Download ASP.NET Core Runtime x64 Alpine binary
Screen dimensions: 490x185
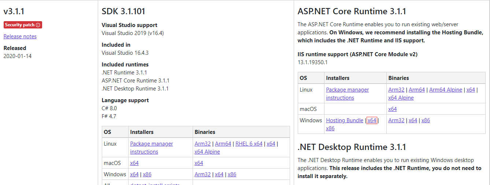tap(401, 98)
